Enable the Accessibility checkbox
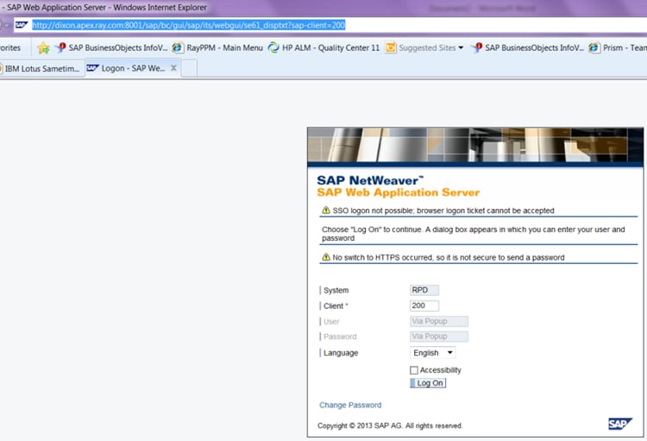Screen dimensions: 647x441 414,370
